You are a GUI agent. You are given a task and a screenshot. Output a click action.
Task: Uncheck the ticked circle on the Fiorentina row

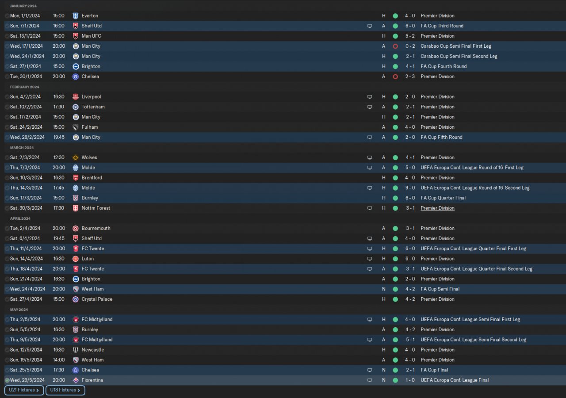(7, 380)
